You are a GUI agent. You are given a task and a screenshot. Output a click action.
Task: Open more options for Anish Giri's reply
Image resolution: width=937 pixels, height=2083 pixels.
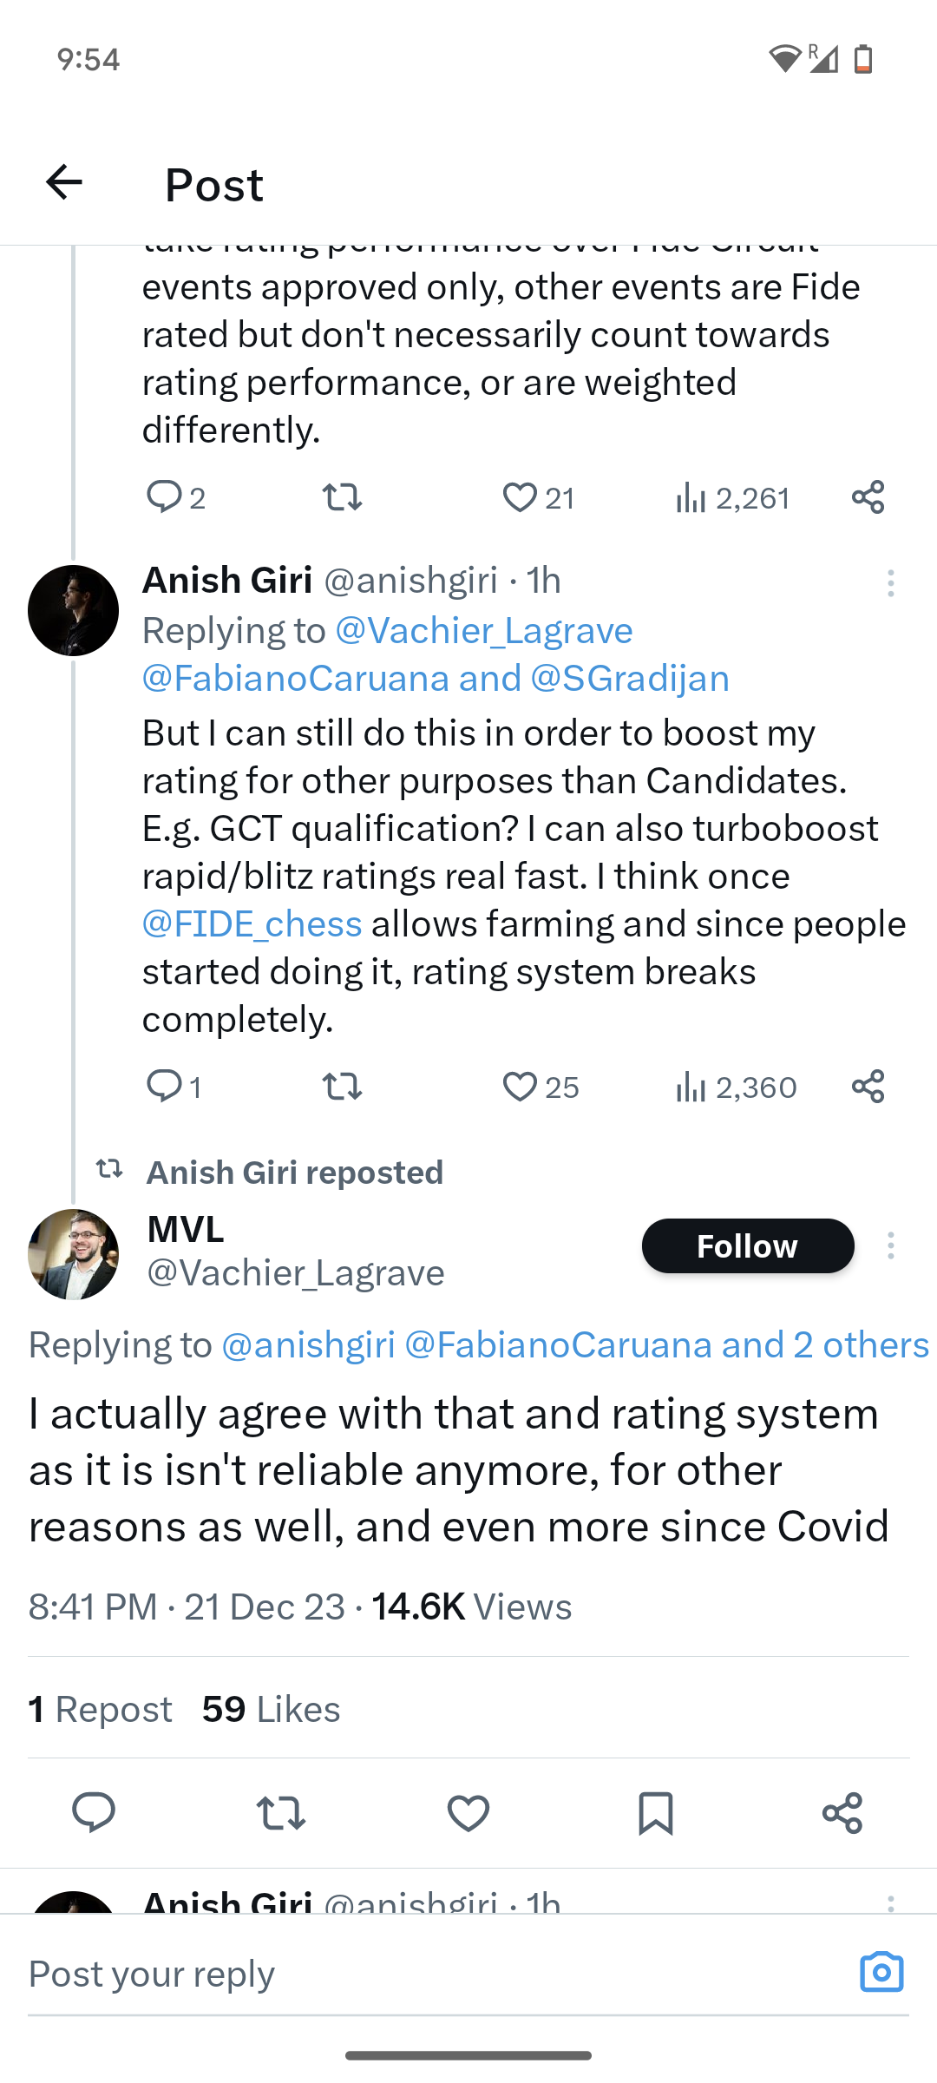point(890,583)
